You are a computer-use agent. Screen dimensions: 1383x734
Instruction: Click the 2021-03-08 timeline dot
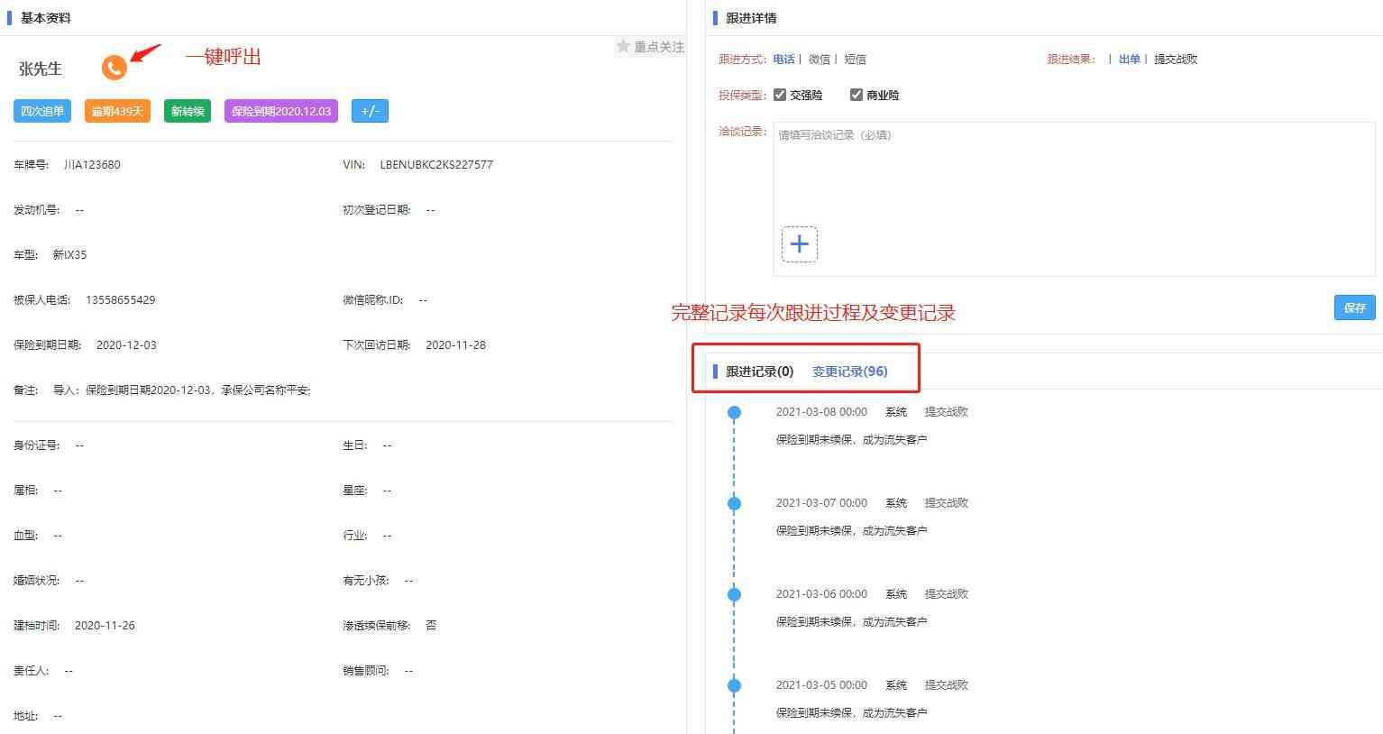734,413
